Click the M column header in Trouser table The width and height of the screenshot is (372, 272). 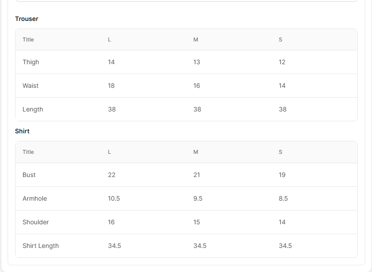[195, 40]
